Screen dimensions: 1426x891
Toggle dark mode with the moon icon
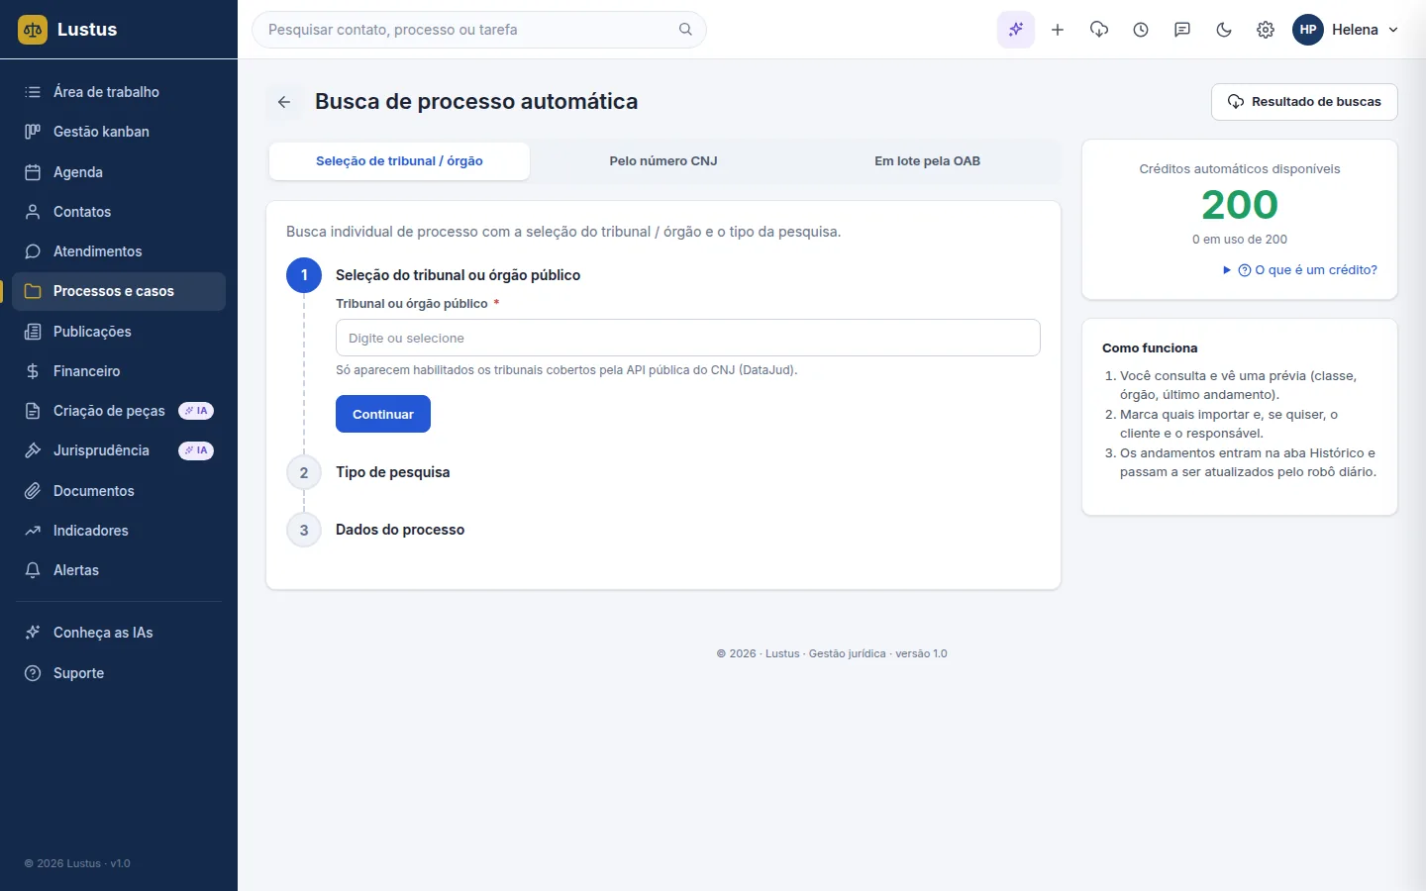(x=1224, y=30)
